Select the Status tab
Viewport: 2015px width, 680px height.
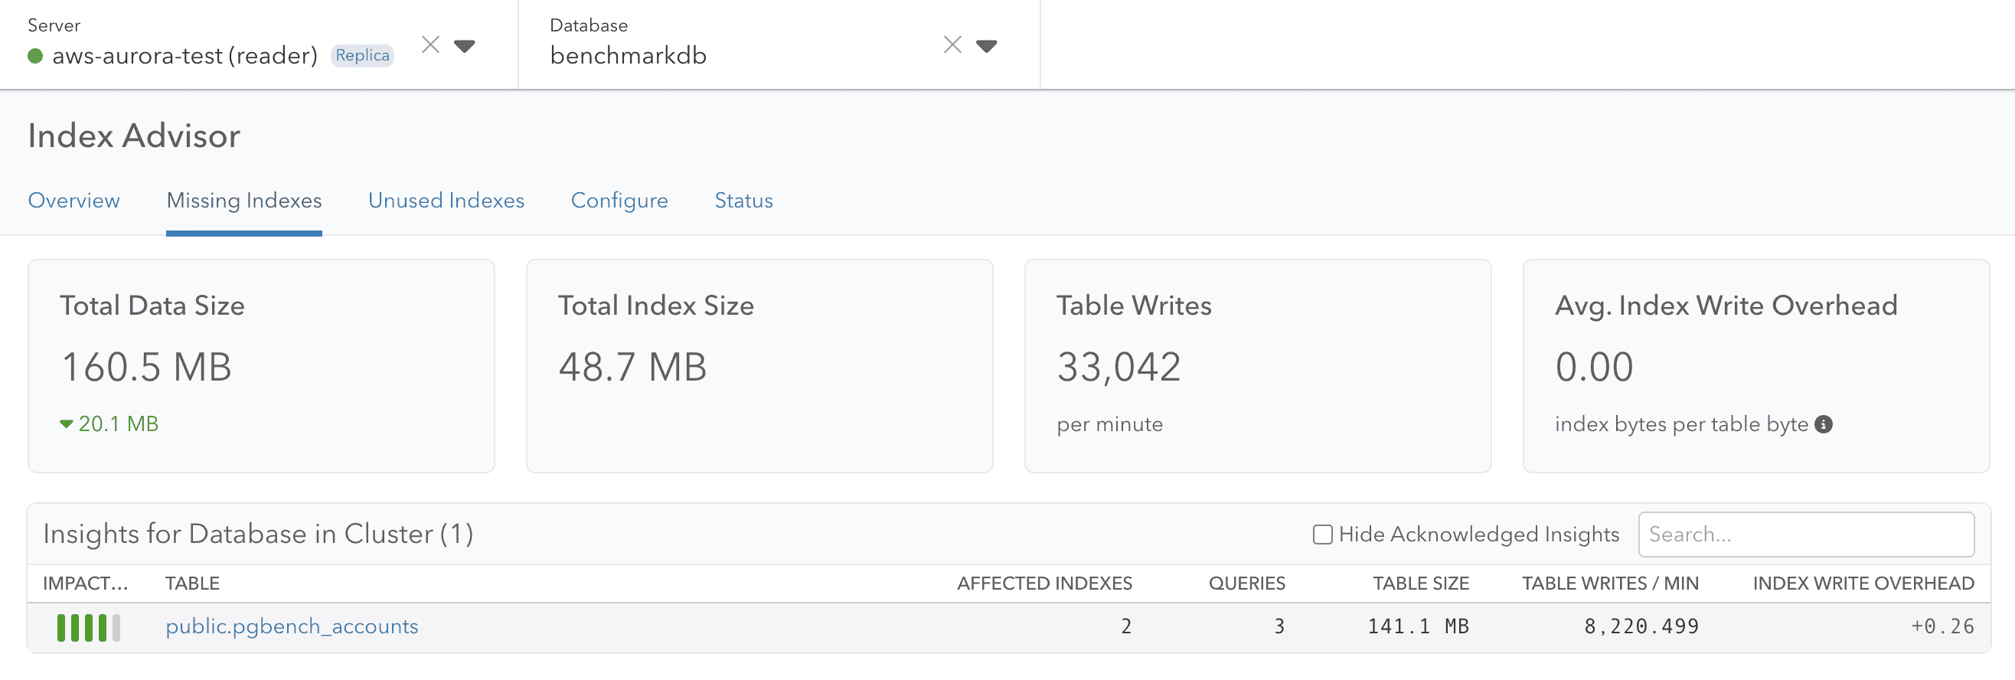(743, 201)
